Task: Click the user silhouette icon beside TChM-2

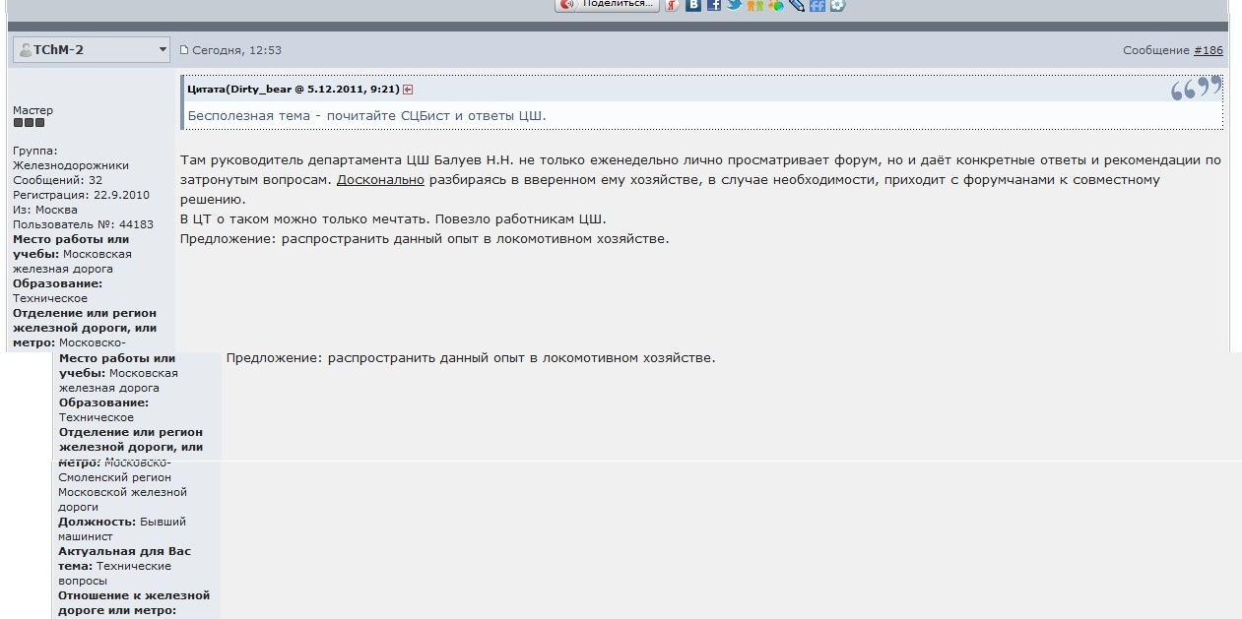Action: tap(26, 50)
